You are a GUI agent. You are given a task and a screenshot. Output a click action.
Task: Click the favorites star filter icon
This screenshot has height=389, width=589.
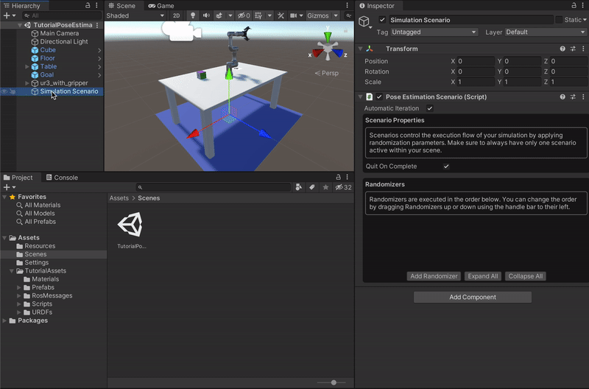tap(325, 187)
